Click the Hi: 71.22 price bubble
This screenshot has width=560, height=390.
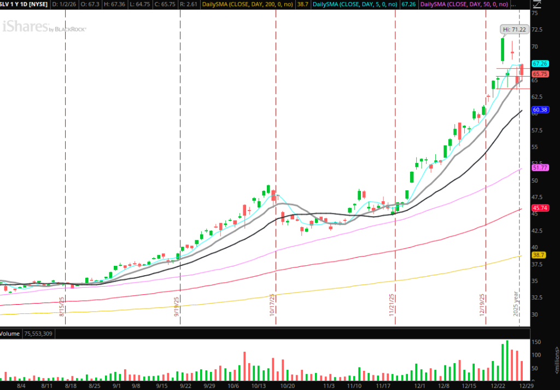pyautogui.click(x=515, y=29)
